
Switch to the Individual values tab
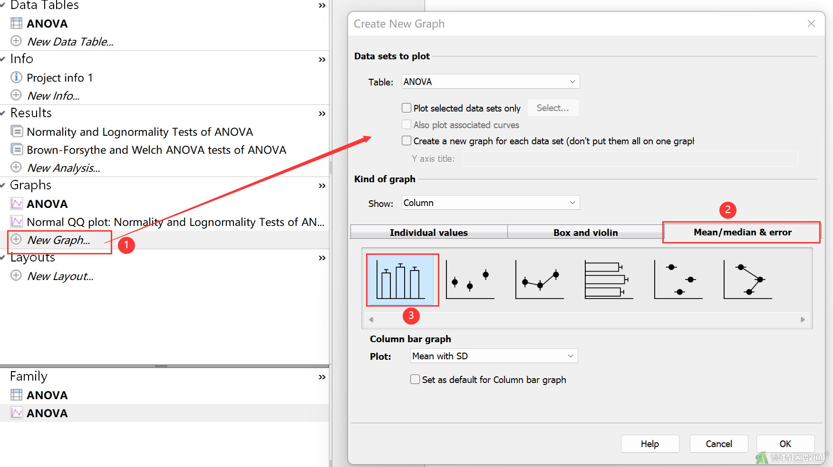click(x=429, y=232)
